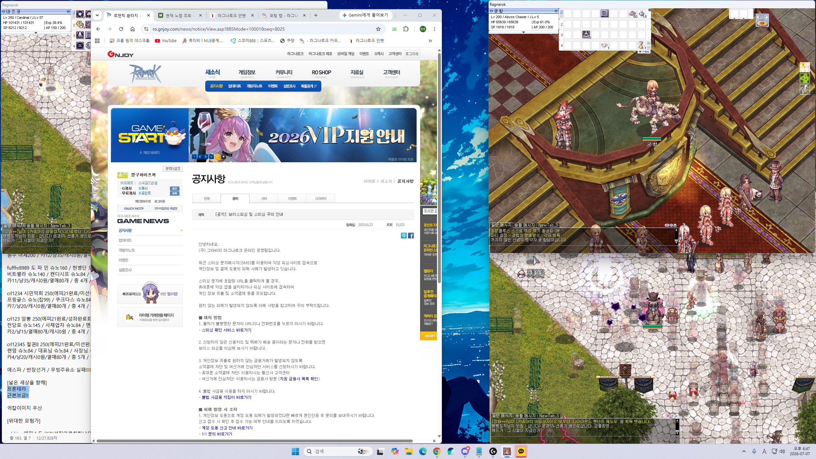Click the 캐릭터설정 button
This screenshot has width=816, height=459.
click(x=173, y=169)
